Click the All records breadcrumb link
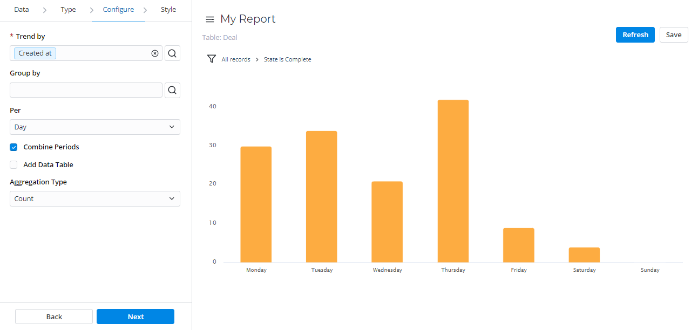The height and width of the screenshot is (330, 698). pos(236,59)
